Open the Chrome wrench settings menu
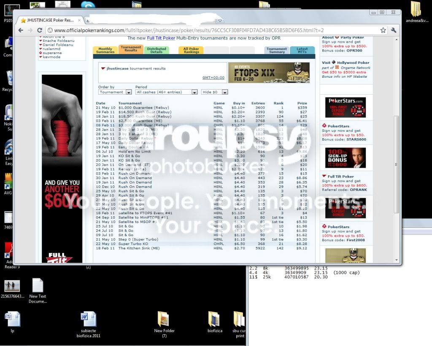Screen dimensions: 432x346 (394, 30)
